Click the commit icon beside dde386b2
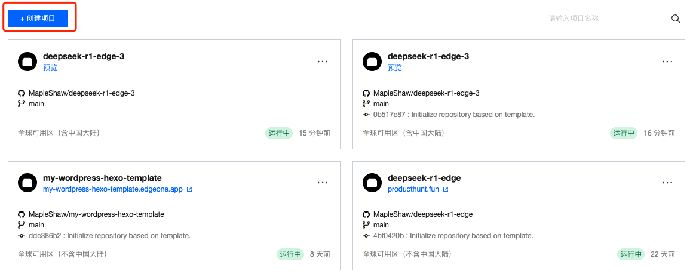Image resolution: width=693 pixels, height=277 pixels. pos(22,236)
